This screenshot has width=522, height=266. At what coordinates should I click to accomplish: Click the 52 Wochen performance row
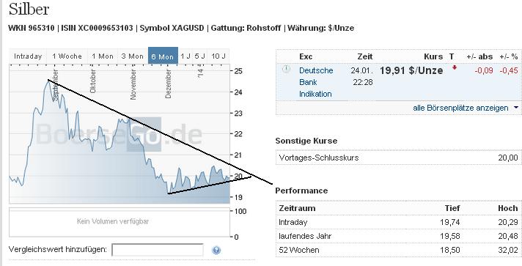click(x=399, y=250)
